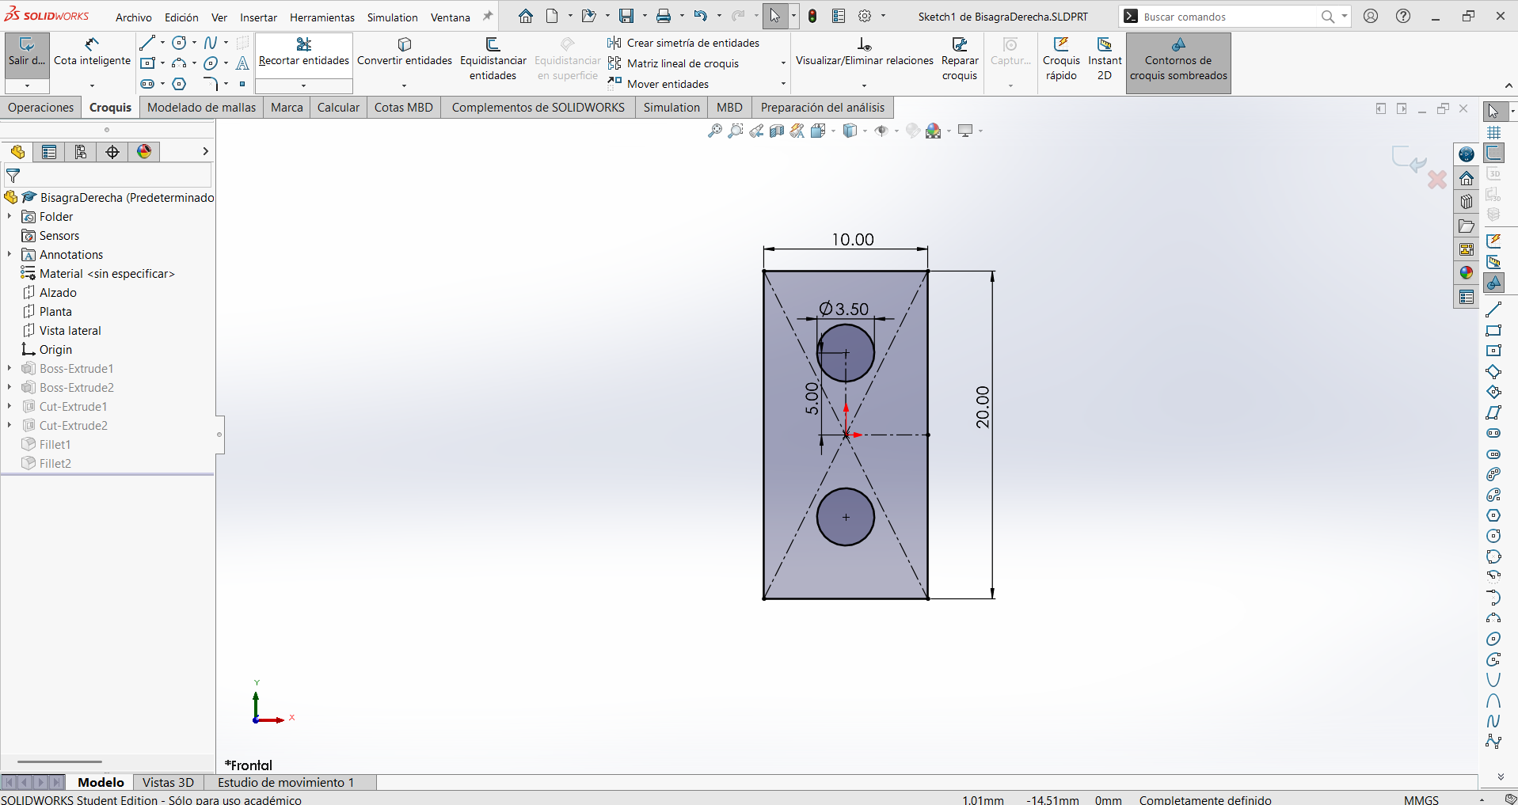Image resolution: width=1518 pixels, height=805 pixels.
Task: Click the Reparar croquis icon
Action: (960, 59)
